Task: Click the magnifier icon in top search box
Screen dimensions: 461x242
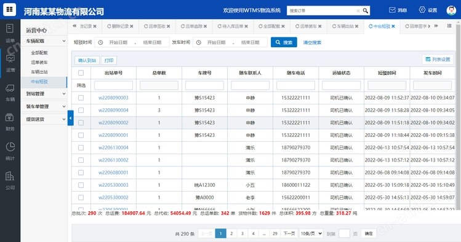Action: coord(365,11)
